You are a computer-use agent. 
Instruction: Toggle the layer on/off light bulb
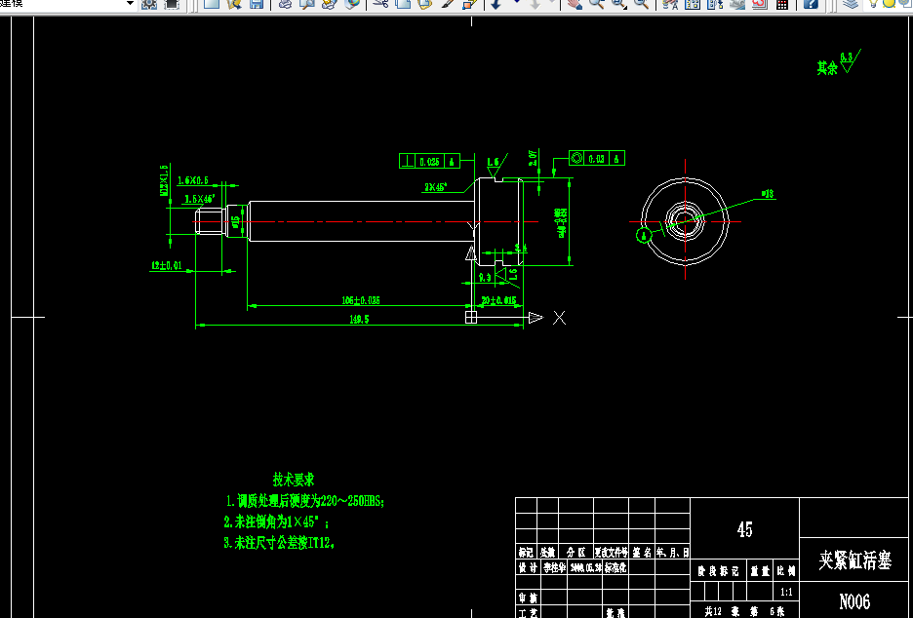(873, 4)
